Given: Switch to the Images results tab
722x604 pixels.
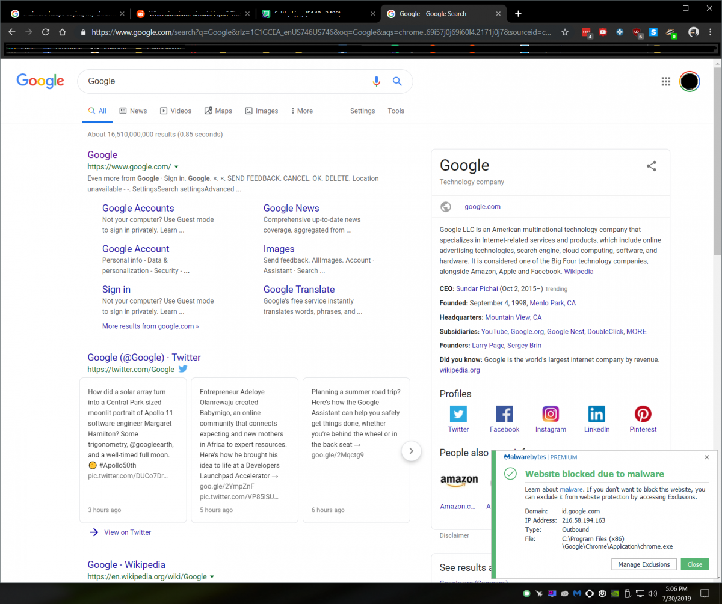Looking at the screenshot, I should (x=262, y=111).
